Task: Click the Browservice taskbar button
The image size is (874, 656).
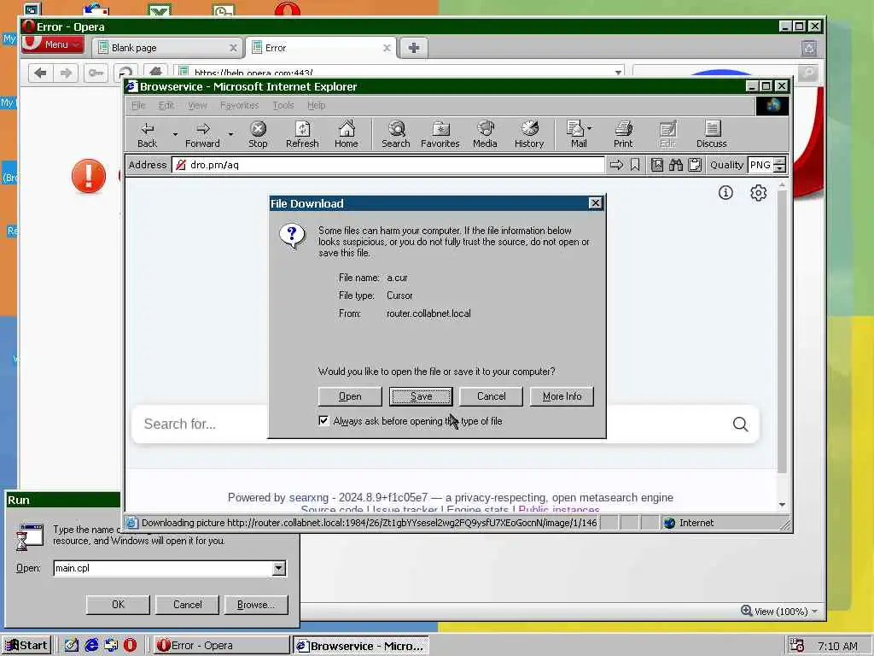Action: 361,646
